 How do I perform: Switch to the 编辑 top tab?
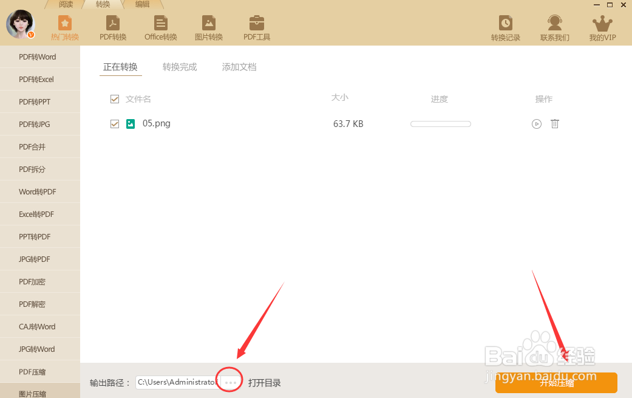(x=143, y=4)
